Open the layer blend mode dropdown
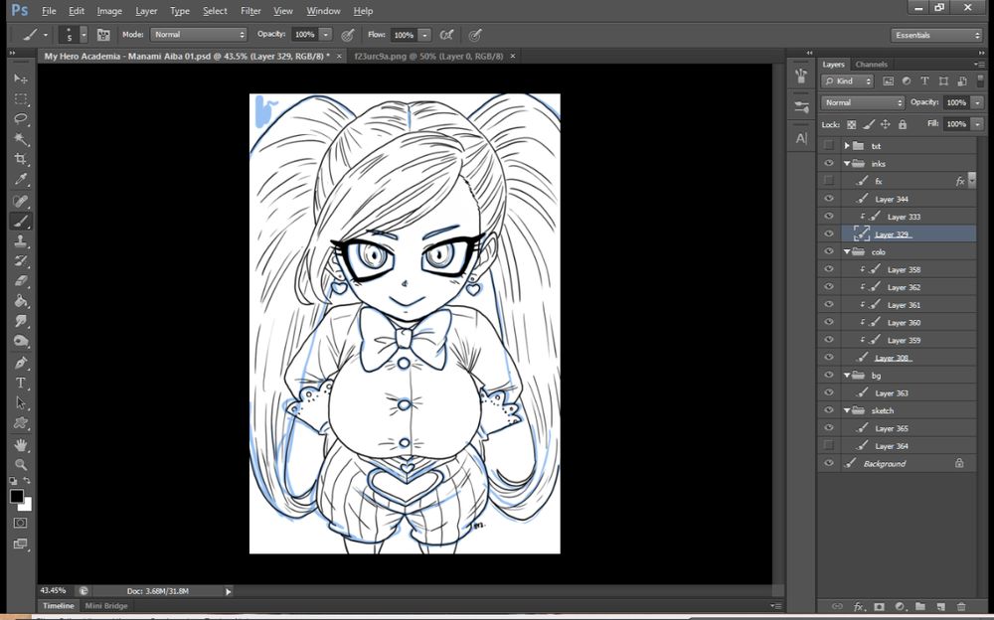The image size is (994, 620). coord(863,102)
